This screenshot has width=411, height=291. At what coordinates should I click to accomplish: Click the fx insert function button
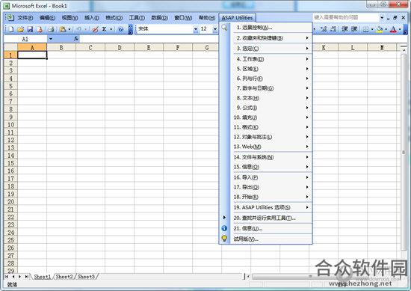[x=76, y=39]
